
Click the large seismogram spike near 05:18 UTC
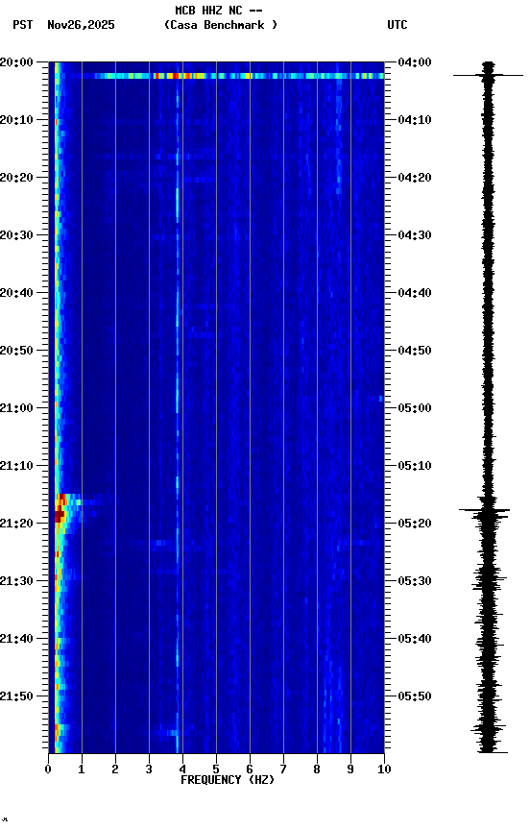click(484, 510)
